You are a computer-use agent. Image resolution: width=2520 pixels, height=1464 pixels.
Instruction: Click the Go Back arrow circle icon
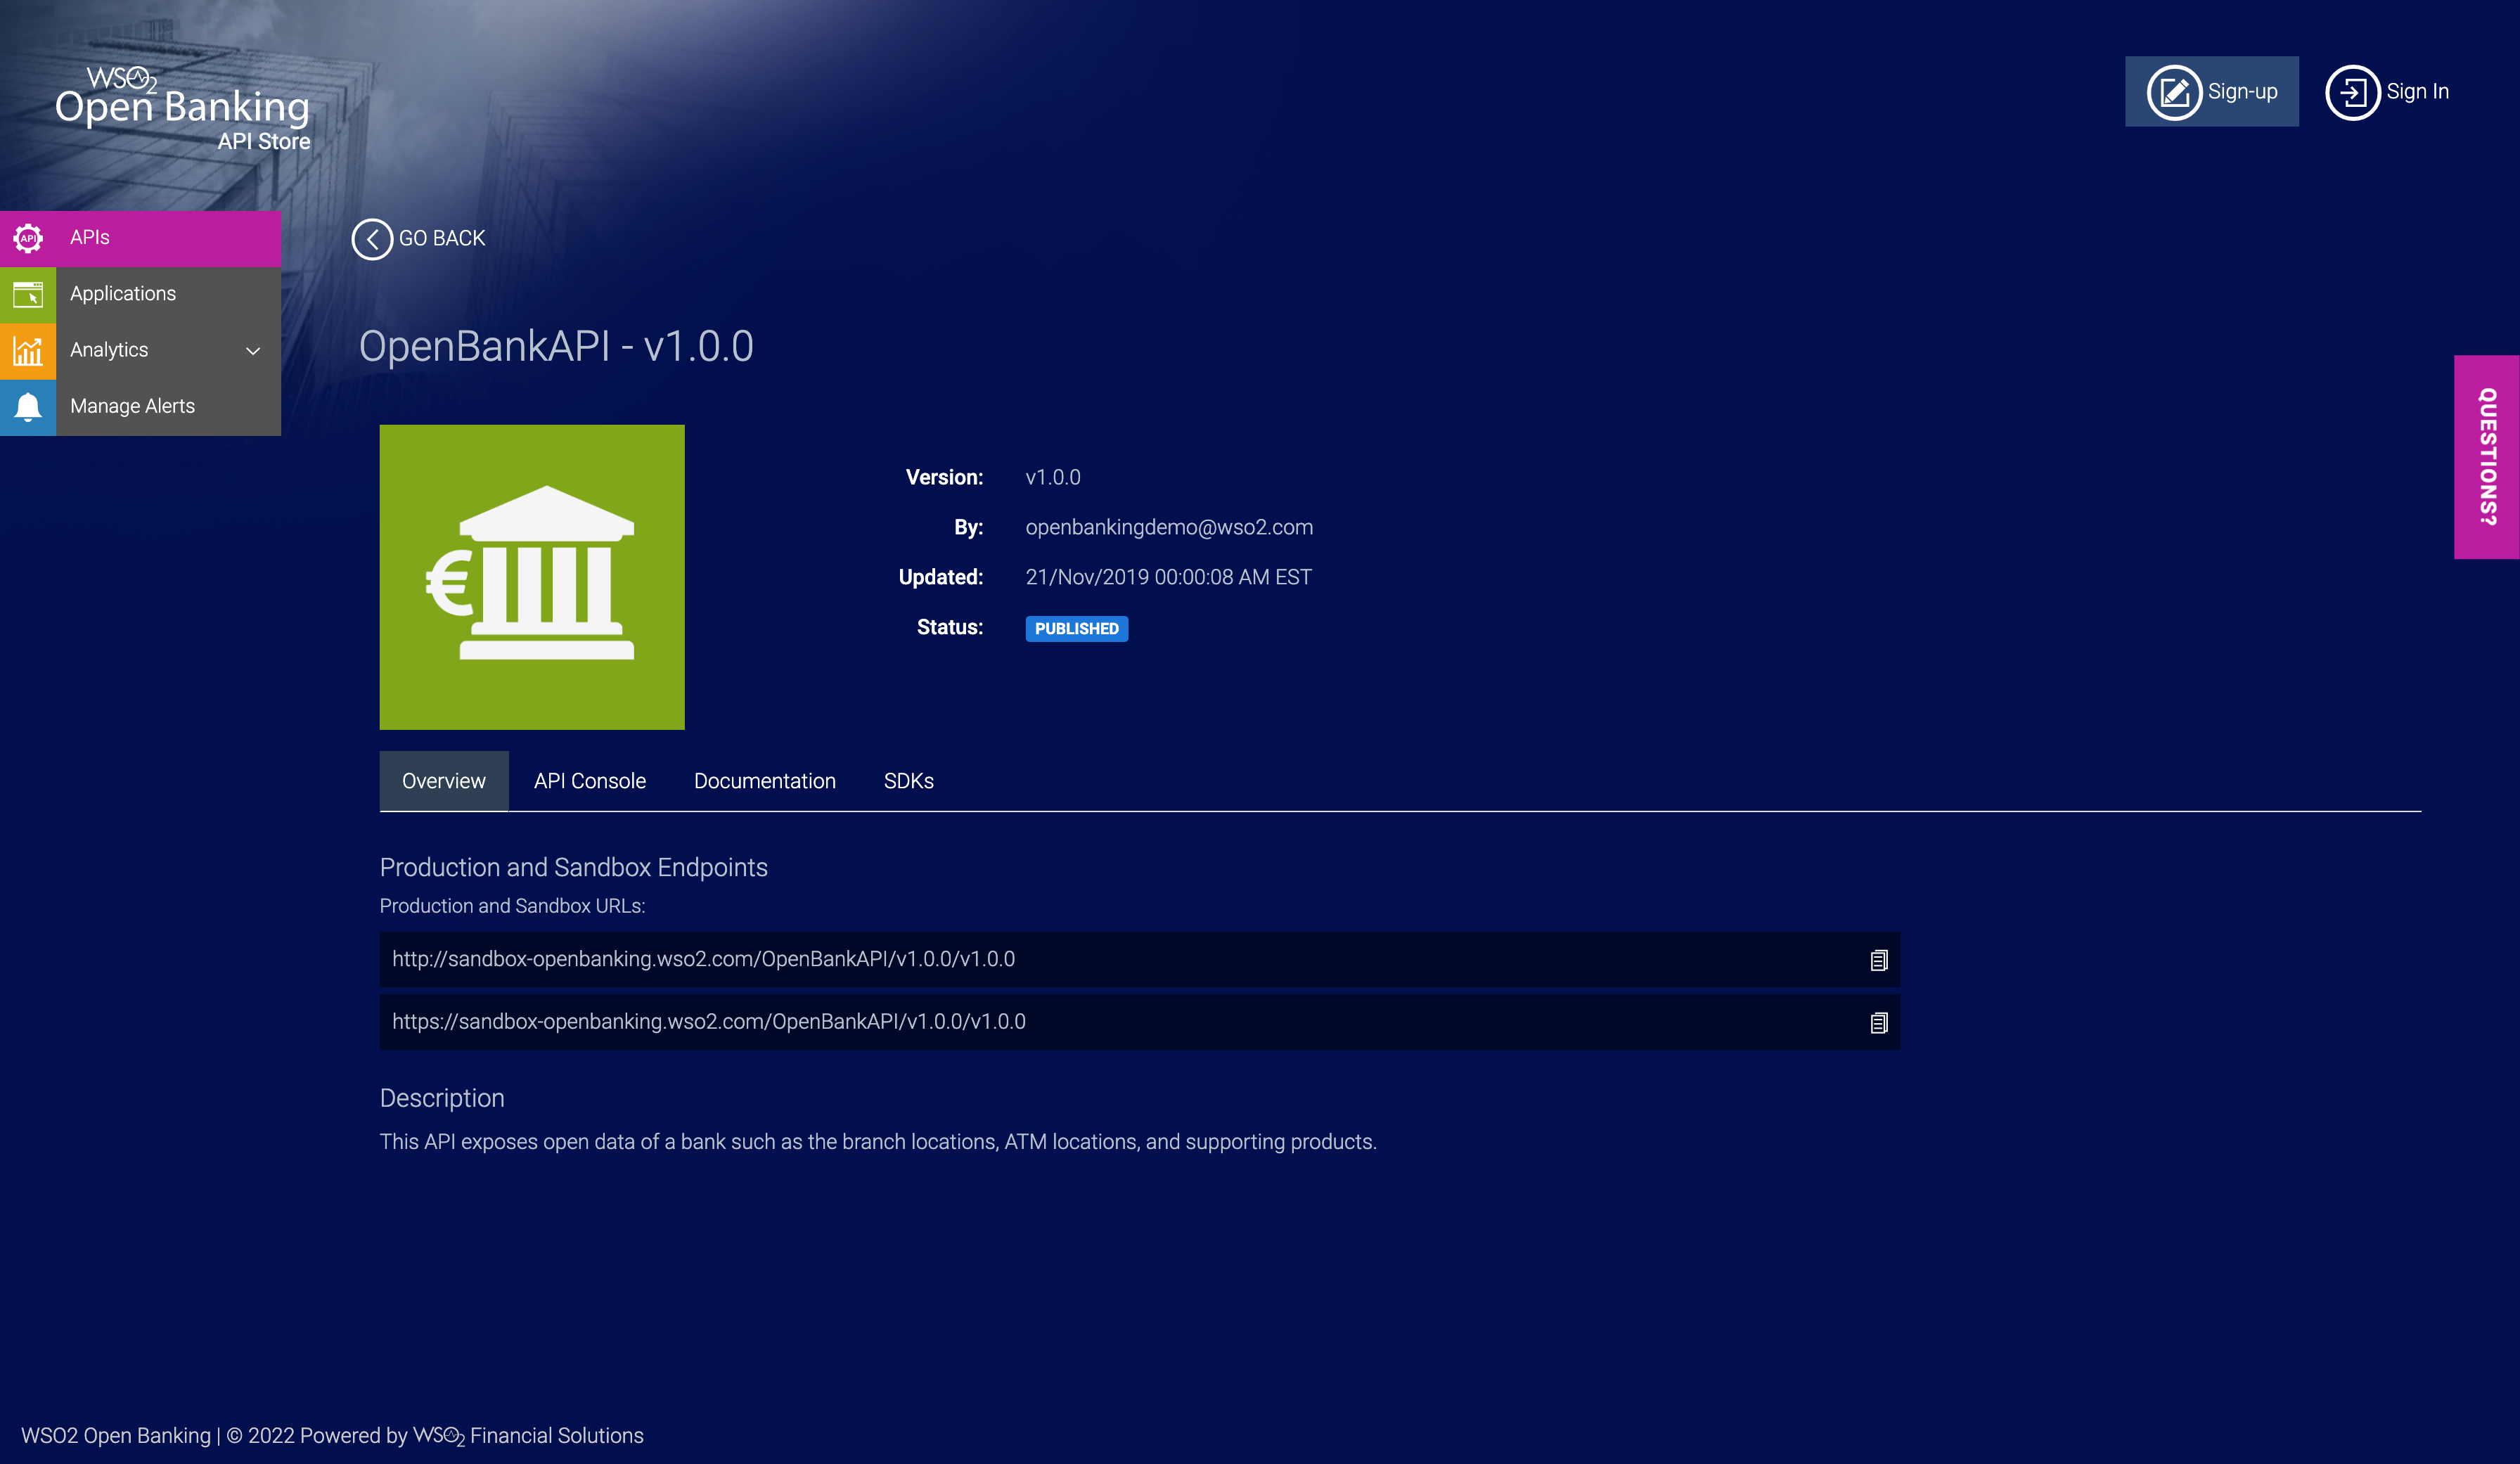(x=372, y=239)
